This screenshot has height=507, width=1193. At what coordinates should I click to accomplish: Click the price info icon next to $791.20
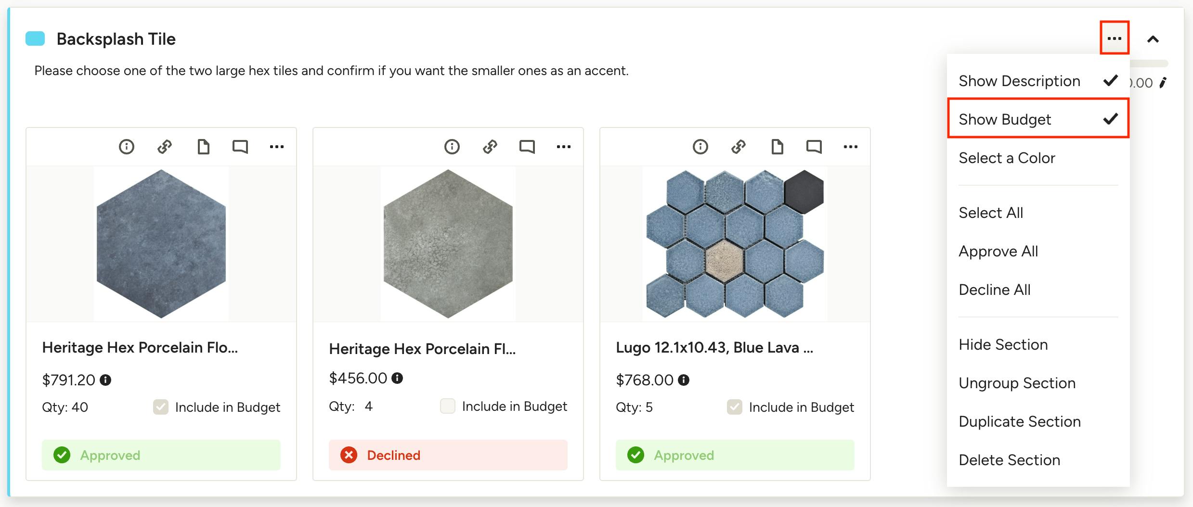[105, 380]
